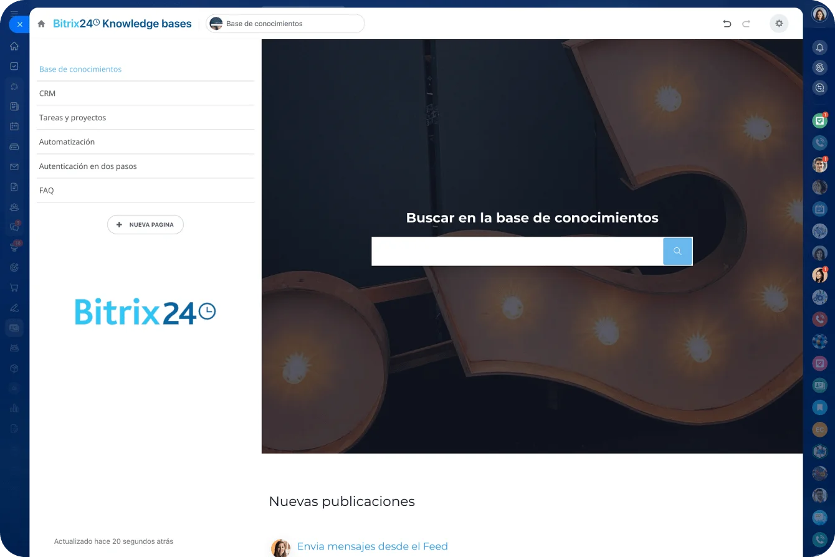Viewport: 835px width, 557px height.
Task: Click the redo arrow icon
Action: [746, 24]
